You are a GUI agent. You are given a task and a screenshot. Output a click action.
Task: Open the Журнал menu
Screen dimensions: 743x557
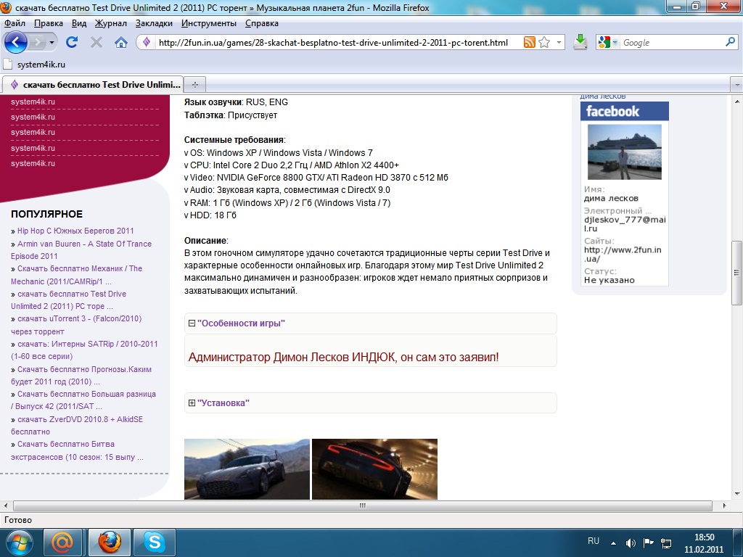(x=111, y=23)
